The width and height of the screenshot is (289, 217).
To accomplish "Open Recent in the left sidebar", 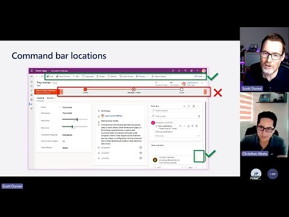I will pos(31,86).
